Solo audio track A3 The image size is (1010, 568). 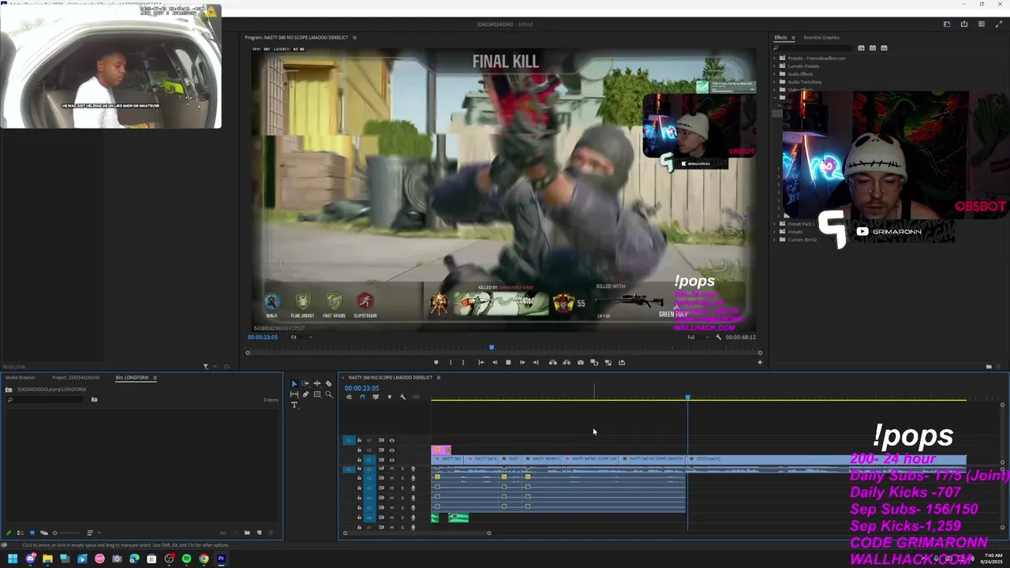[x=402, y=488]
